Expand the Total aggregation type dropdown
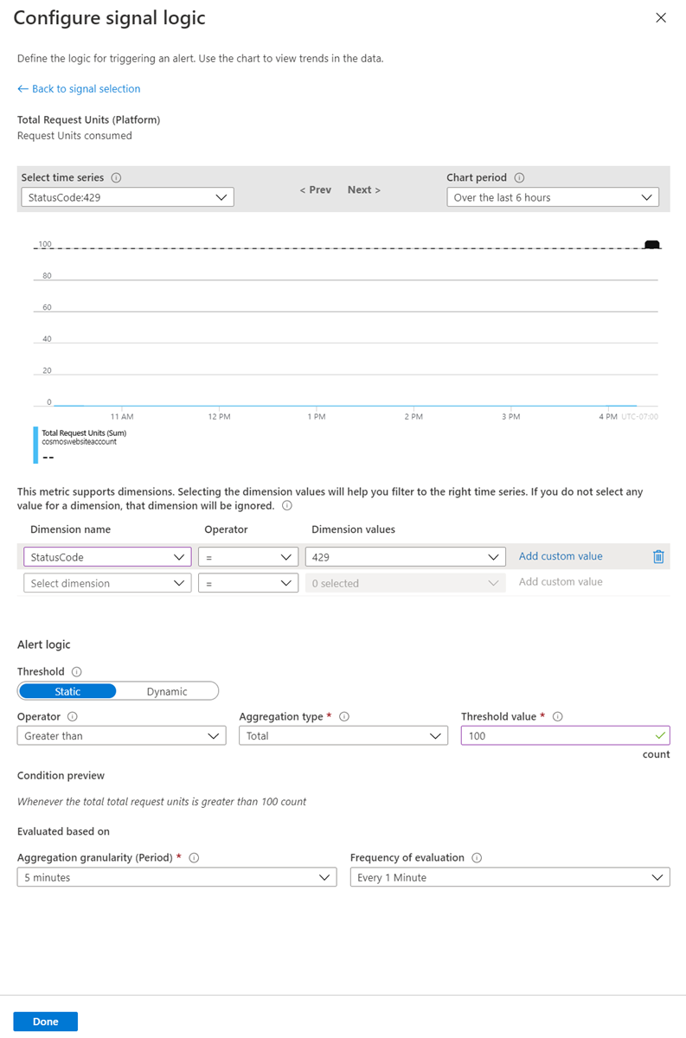The width and height of the screenshot is (686, 1038). (x=343, y=735)
